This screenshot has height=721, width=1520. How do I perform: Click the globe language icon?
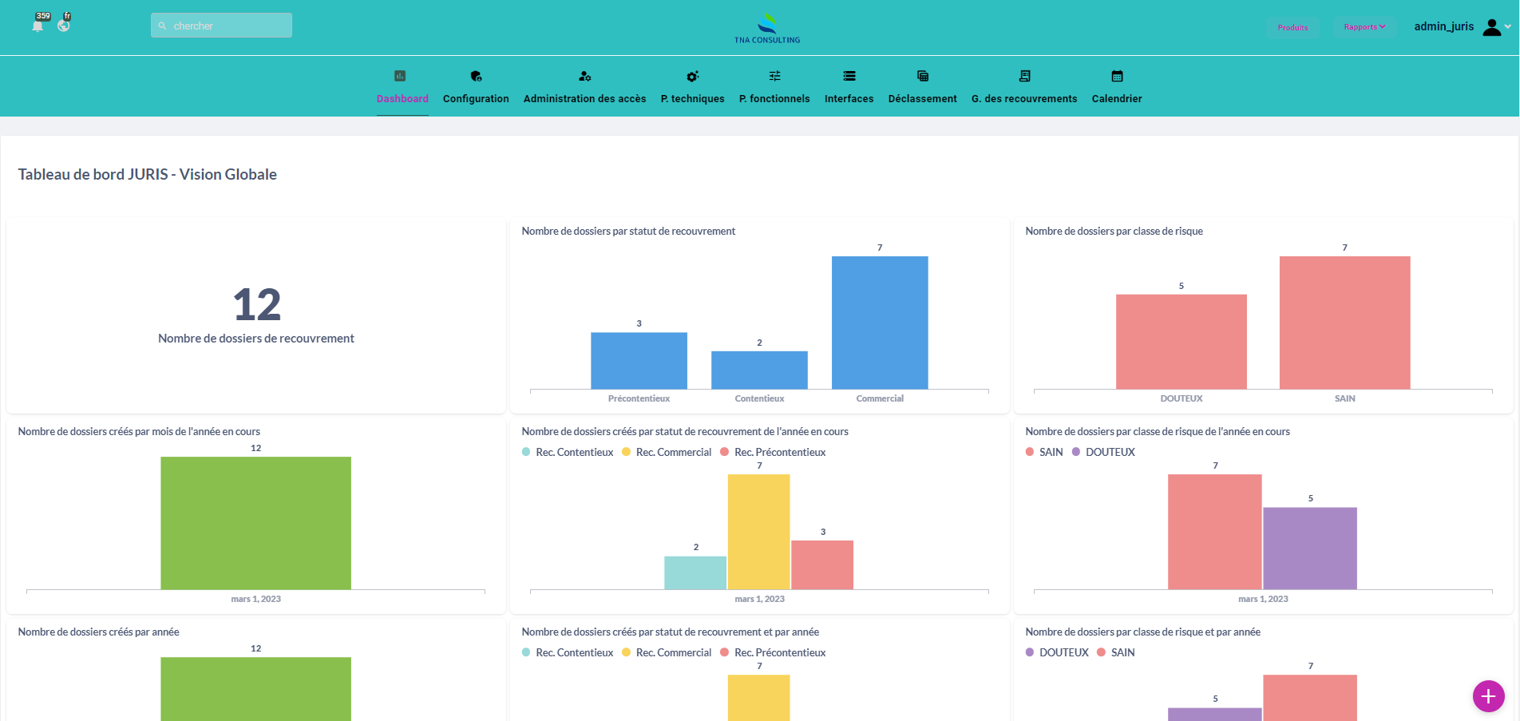[x=64, y=26]
